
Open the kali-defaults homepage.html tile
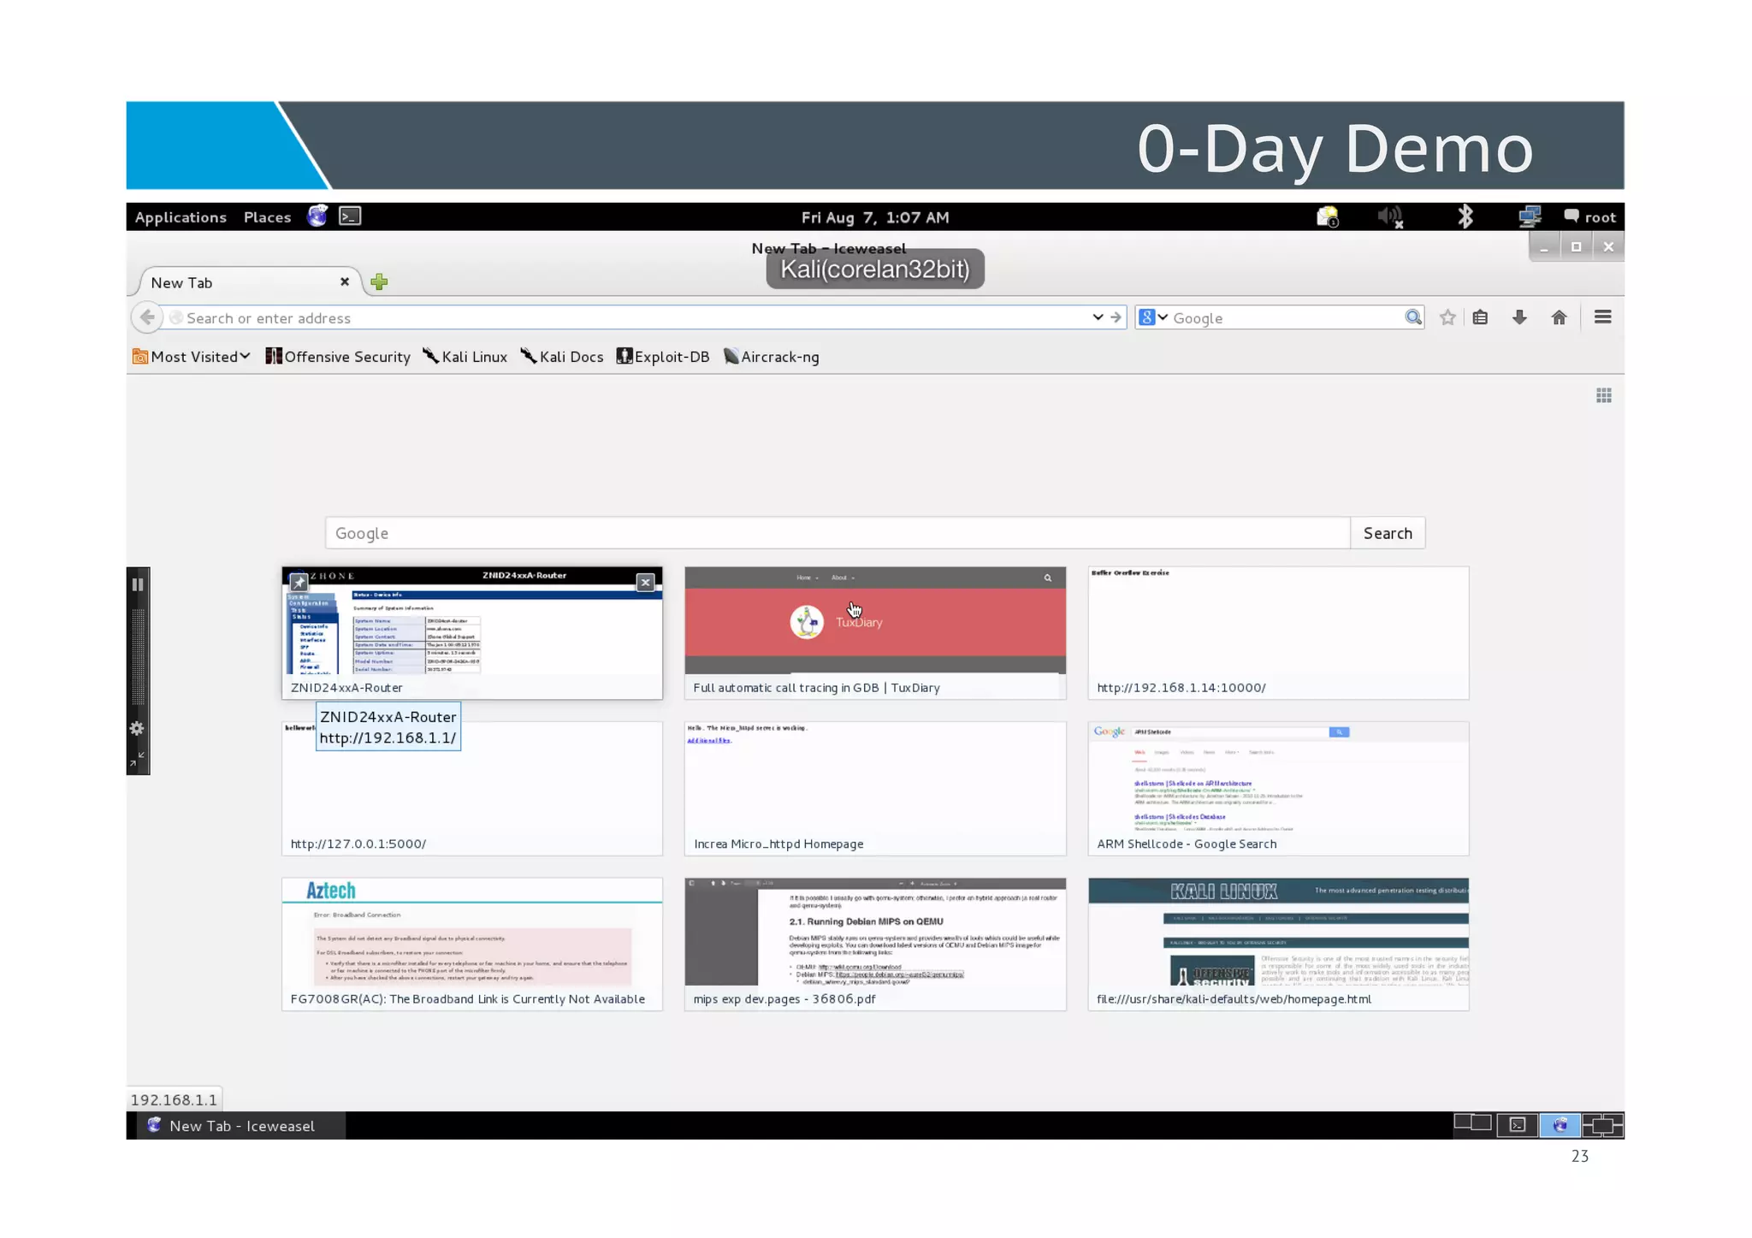click(x=1278, y=945)
